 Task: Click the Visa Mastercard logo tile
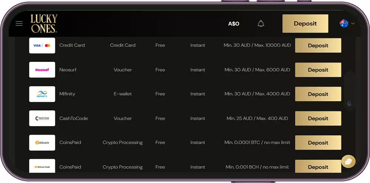coord(42,45)
